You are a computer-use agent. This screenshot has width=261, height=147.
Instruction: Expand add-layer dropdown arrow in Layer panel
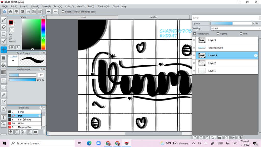215,138
